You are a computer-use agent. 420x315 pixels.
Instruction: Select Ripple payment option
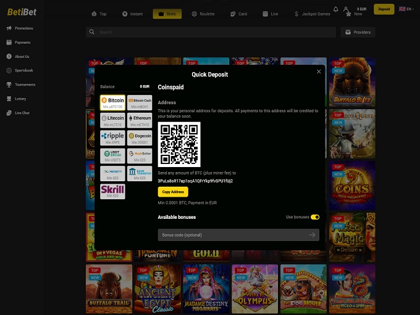point(112,137)
